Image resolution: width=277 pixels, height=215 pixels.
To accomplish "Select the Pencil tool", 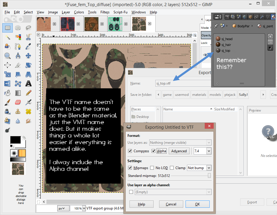I will pyautogui.click(x=28, y=93).
